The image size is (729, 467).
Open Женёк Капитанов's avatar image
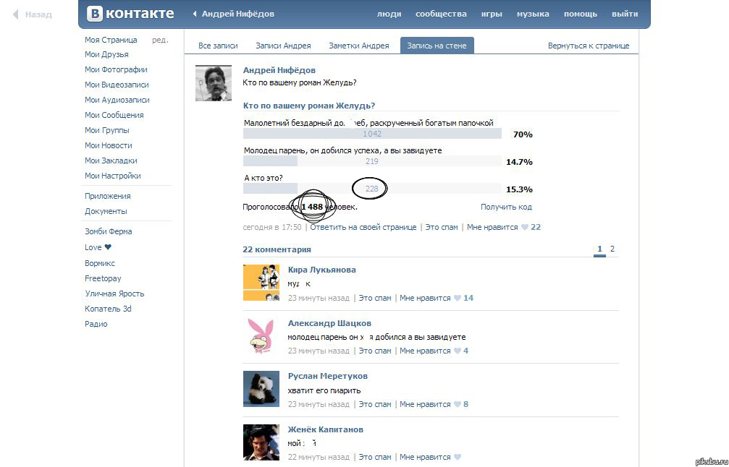261,442
